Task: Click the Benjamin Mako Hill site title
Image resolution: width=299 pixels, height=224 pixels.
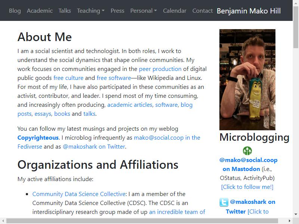Action: point(249,11)
